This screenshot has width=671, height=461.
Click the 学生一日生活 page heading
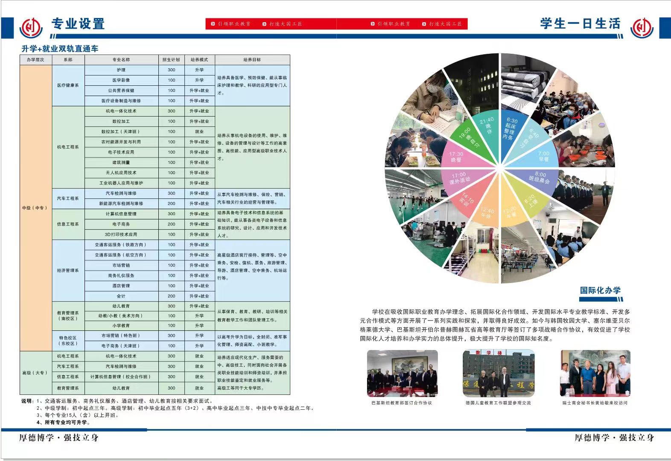click(580, 24)
